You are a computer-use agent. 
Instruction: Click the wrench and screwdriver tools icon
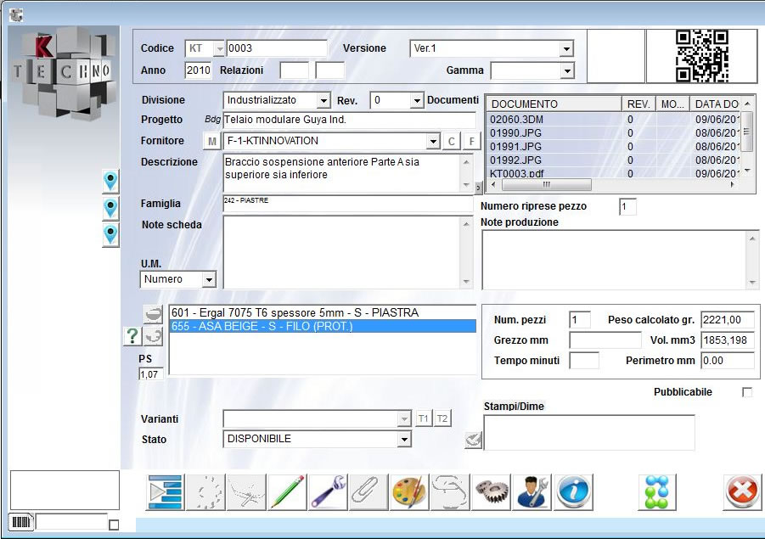coord(329,491)
